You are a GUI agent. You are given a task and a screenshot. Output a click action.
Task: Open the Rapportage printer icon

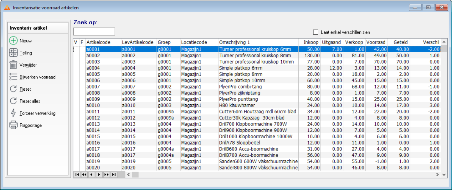(x=13, y=125)
